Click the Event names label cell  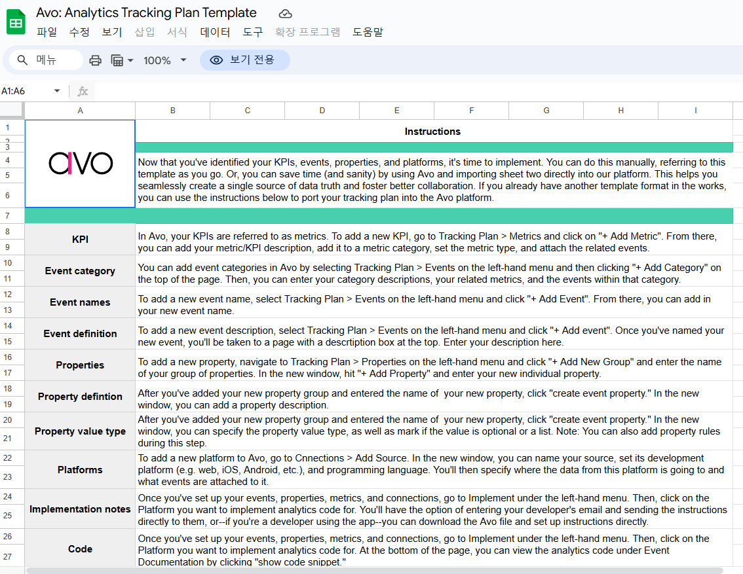point(80,302)
